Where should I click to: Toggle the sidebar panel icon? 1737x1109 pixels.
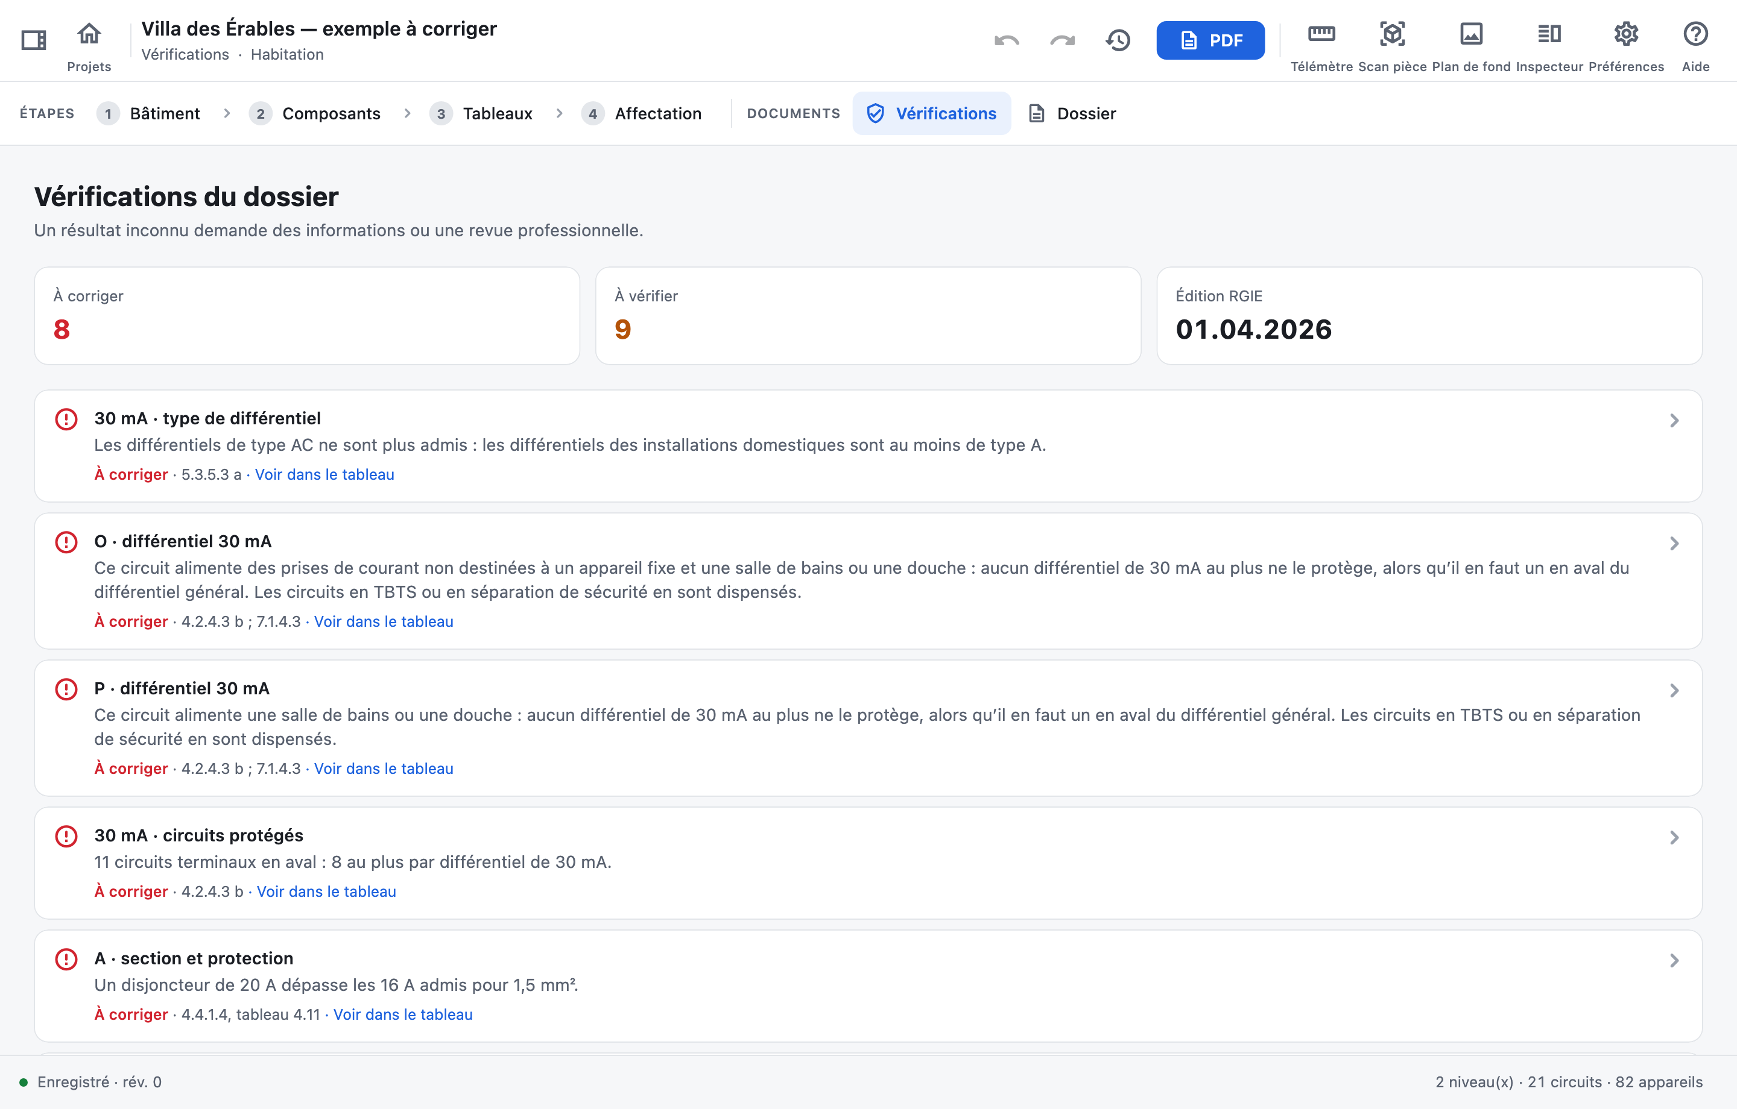tap(33, 40)
